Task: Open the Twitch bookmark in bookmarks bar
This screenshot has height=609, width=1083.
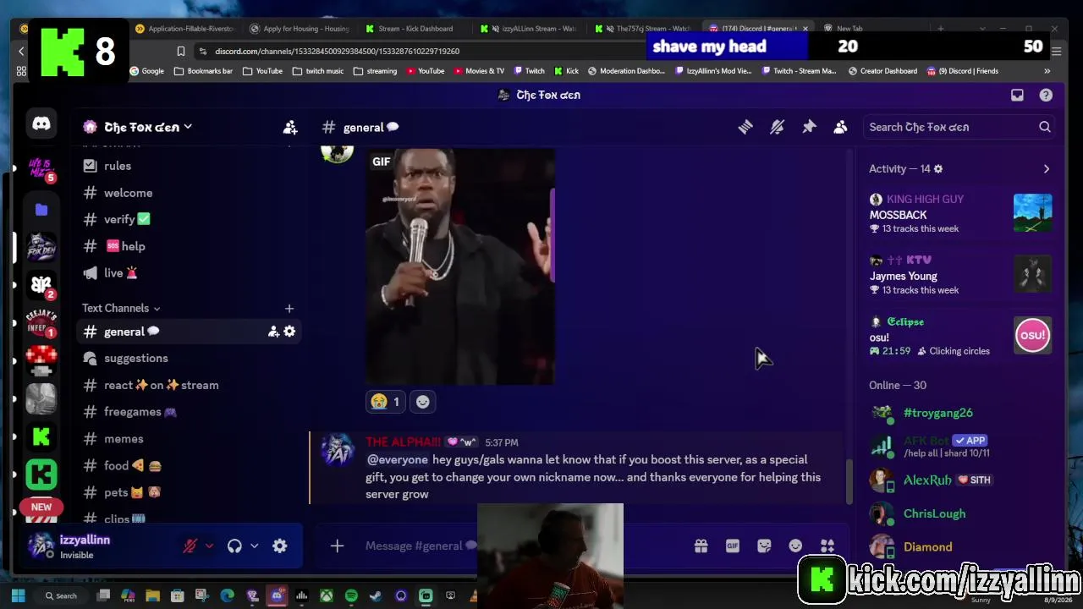Action: coord(528,71)
